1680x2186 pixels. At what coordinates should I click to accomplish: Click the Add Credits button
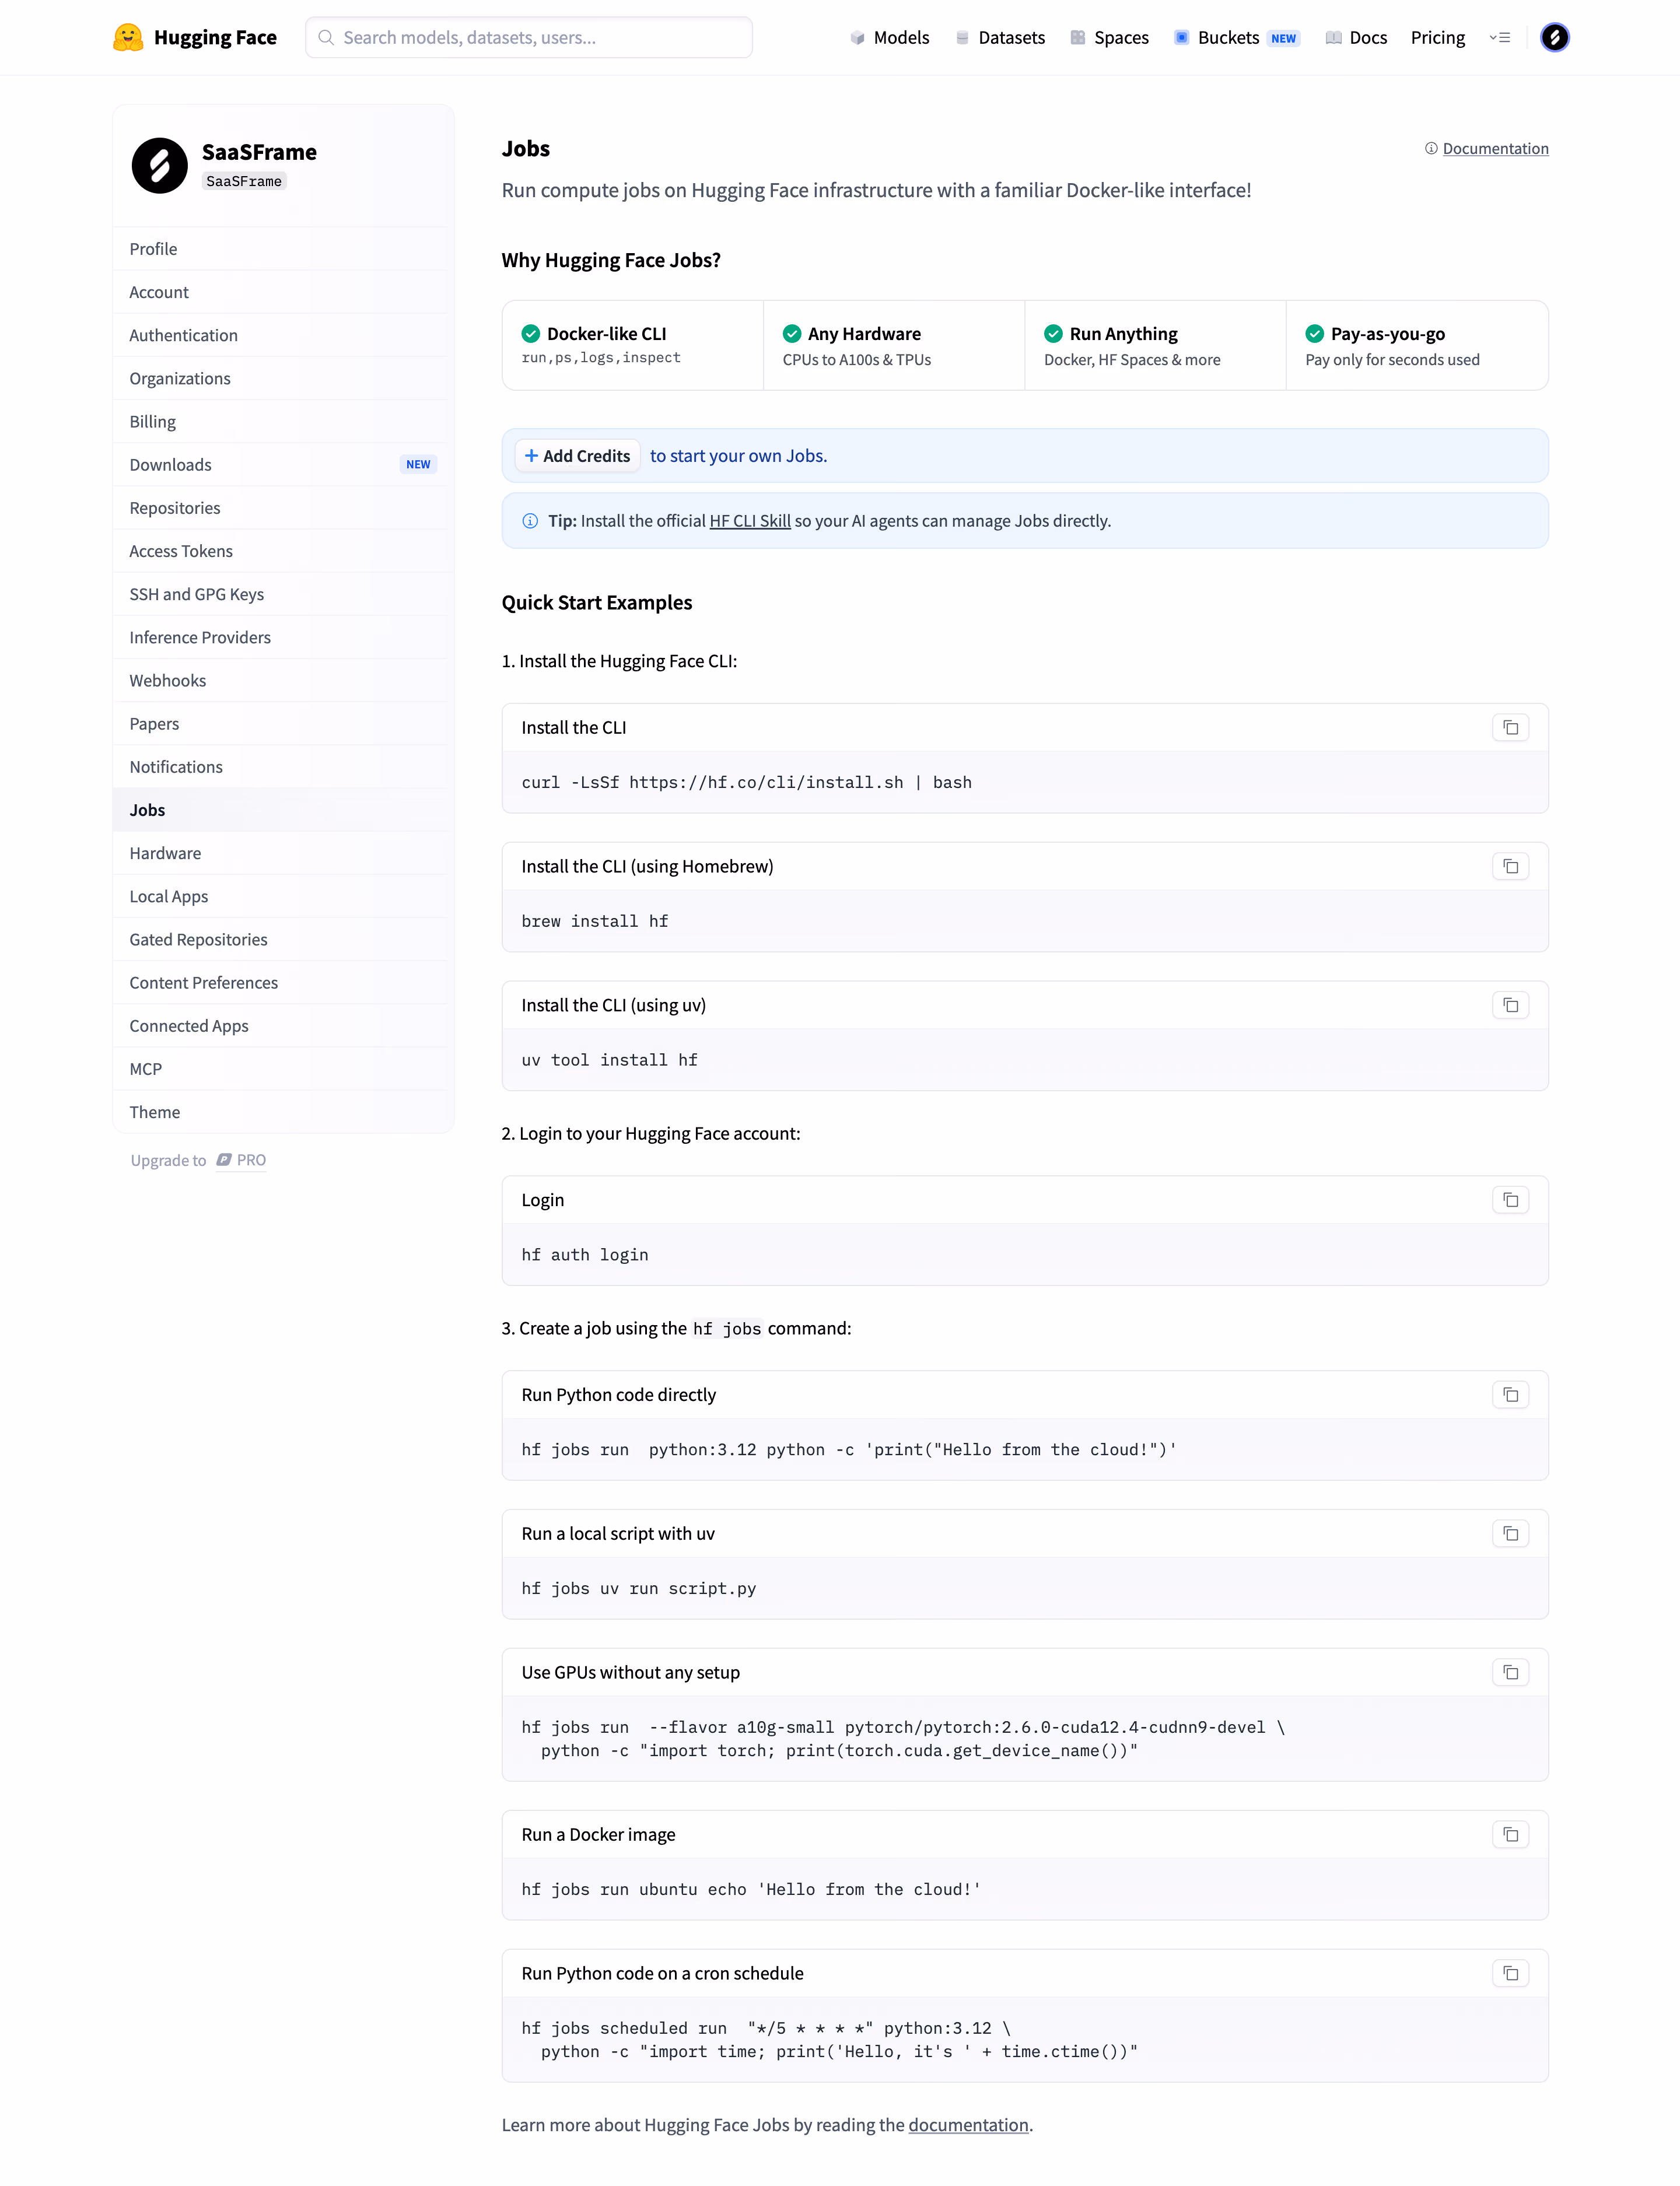(578, 456)
